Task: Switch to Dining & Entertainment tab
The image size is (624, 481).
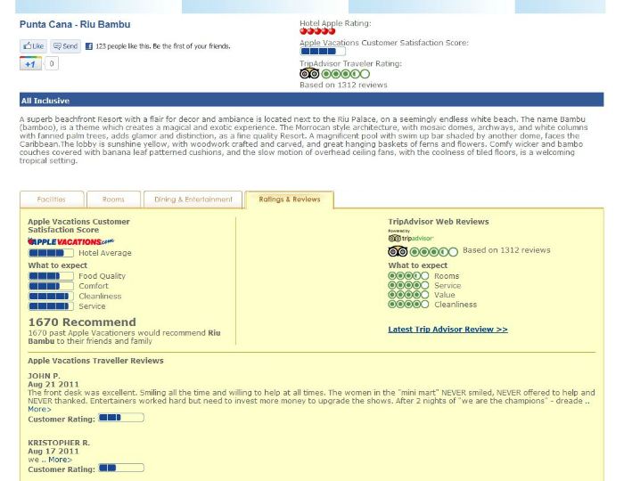Action: pyautogui.click(x=193, y=200)
